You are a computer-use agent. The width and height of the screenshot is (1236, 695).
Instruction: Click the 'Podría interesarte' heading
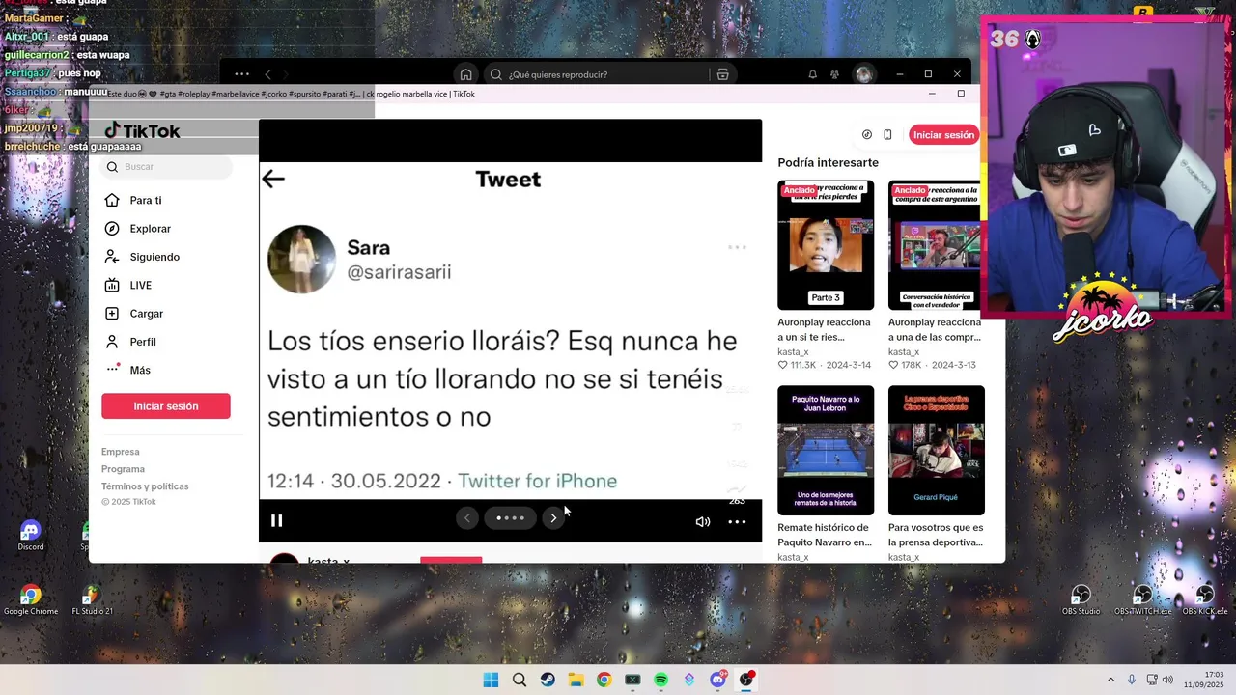click(828, 162)
